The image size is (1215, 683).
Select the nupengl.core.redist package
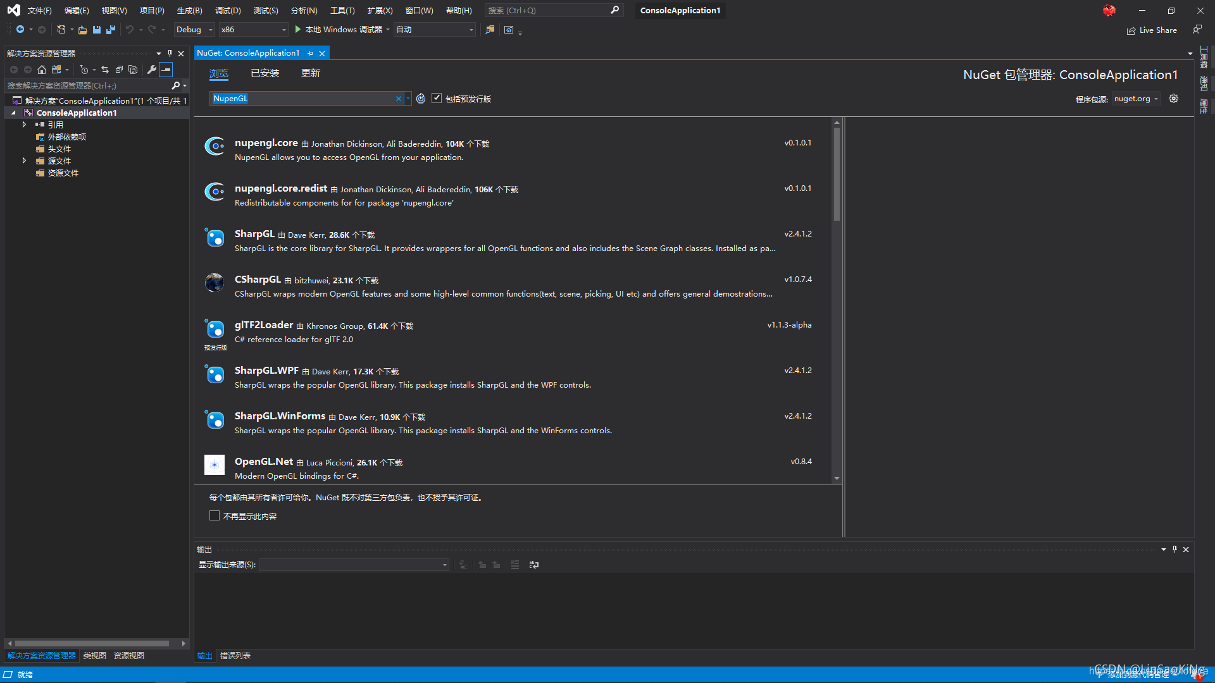[x=513, y=195]
